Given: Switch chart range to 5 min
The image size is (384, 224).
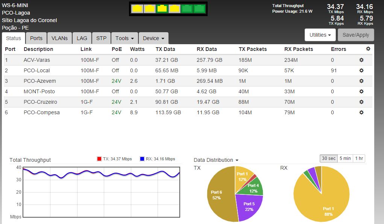Looking at the screenshot, I should tap(345, 158).
